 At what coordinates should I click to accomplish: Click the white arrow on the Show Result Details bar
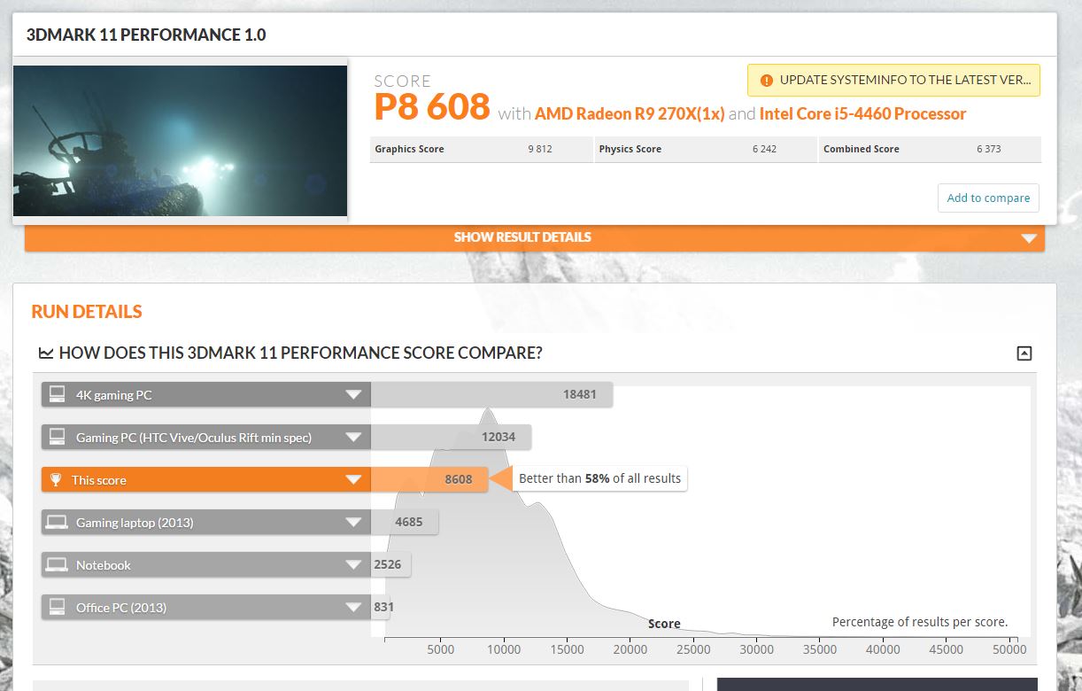click(x=1028, y=238)
